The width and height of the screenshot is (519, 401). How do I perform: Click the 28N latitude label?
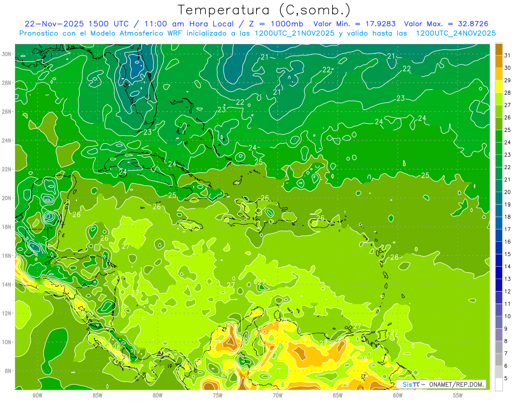click(x=6, y=83)
